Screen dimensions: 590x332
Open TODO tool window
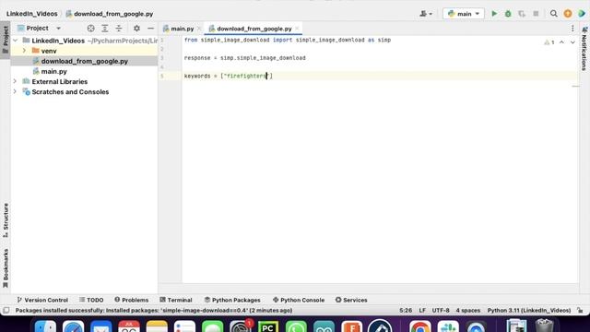pos(91,300)
